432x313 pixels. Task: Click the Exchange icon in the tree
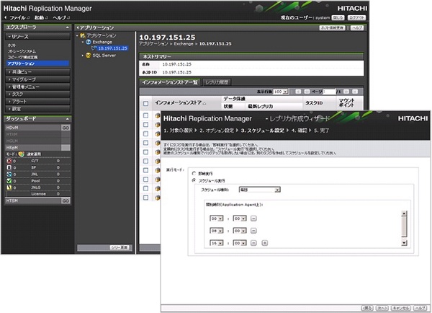88,42
